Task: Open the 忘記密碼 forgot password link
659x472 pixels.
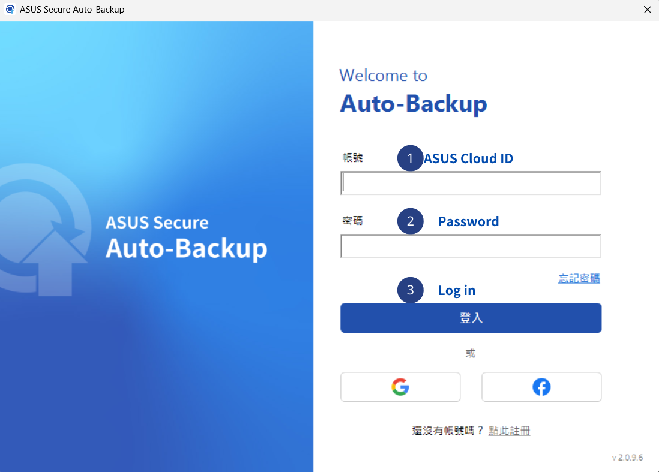Action: click(579, 278)
